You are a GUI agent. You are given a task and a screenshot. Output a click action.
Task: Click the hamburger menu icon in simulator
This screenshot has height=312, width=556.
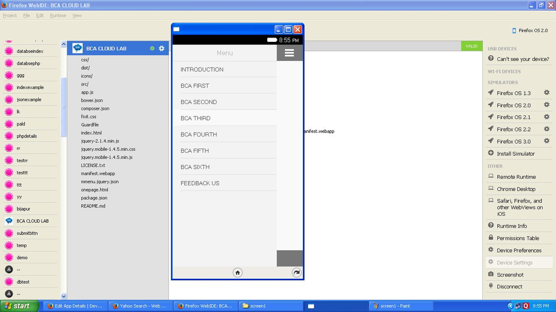289,53
